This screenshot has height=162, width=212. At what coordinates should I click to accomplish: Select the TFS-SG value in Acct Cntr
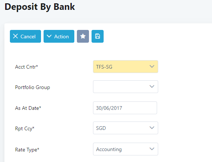click(x=104, y=67)
